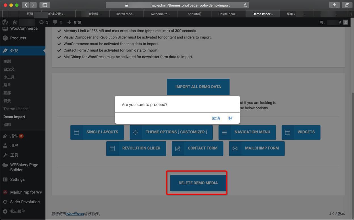
Task: Switch to the 菜单 browser tab
Action: click(297, 14)
